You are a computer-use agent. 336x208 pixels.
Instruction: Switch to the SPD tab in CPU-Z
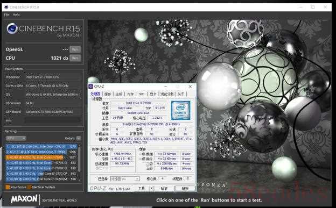142,94
